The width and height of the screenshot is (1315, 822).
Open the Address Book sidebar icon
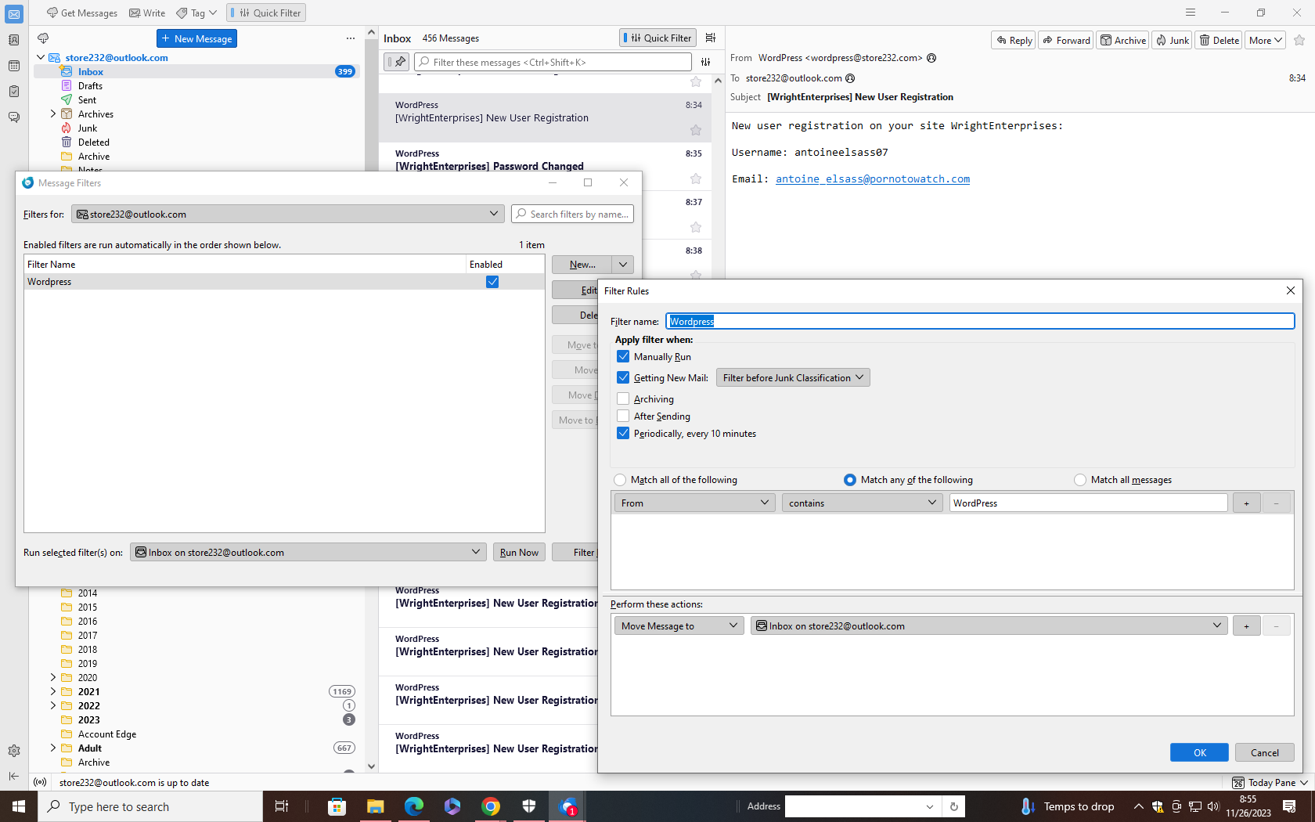14,40
